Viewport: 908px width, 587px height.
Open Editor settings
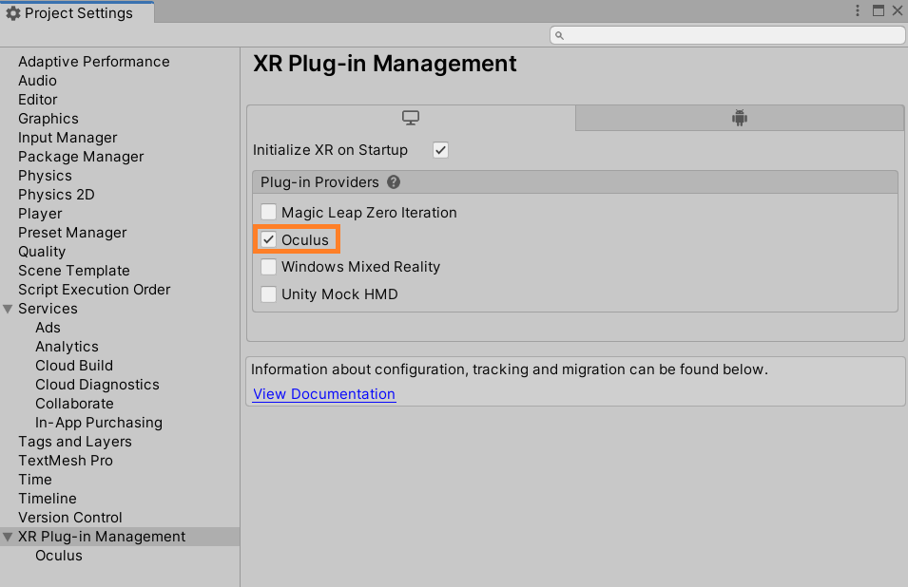click(38, 100)
